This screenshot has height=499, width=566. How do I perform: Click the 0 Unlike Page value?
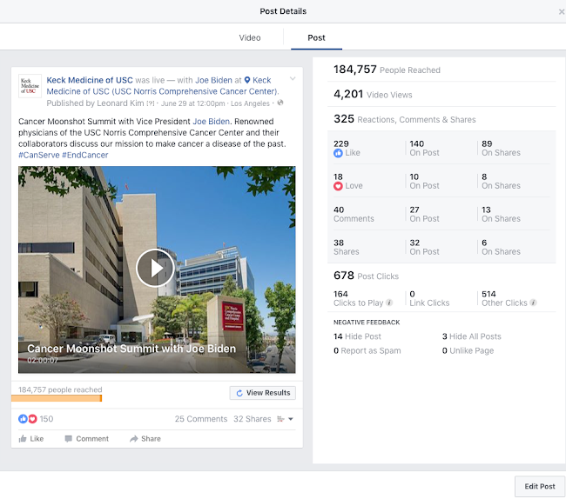point(468,350)
